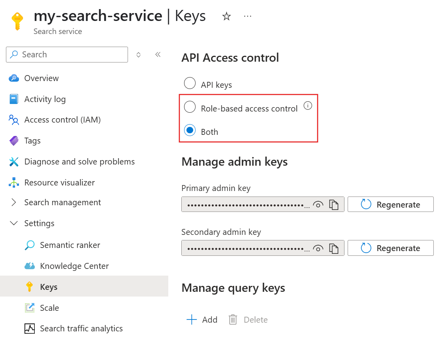Favorite the page with the star icon
Image resolution: width=446 pixels, height=344 pixels.
click(226, 16)
